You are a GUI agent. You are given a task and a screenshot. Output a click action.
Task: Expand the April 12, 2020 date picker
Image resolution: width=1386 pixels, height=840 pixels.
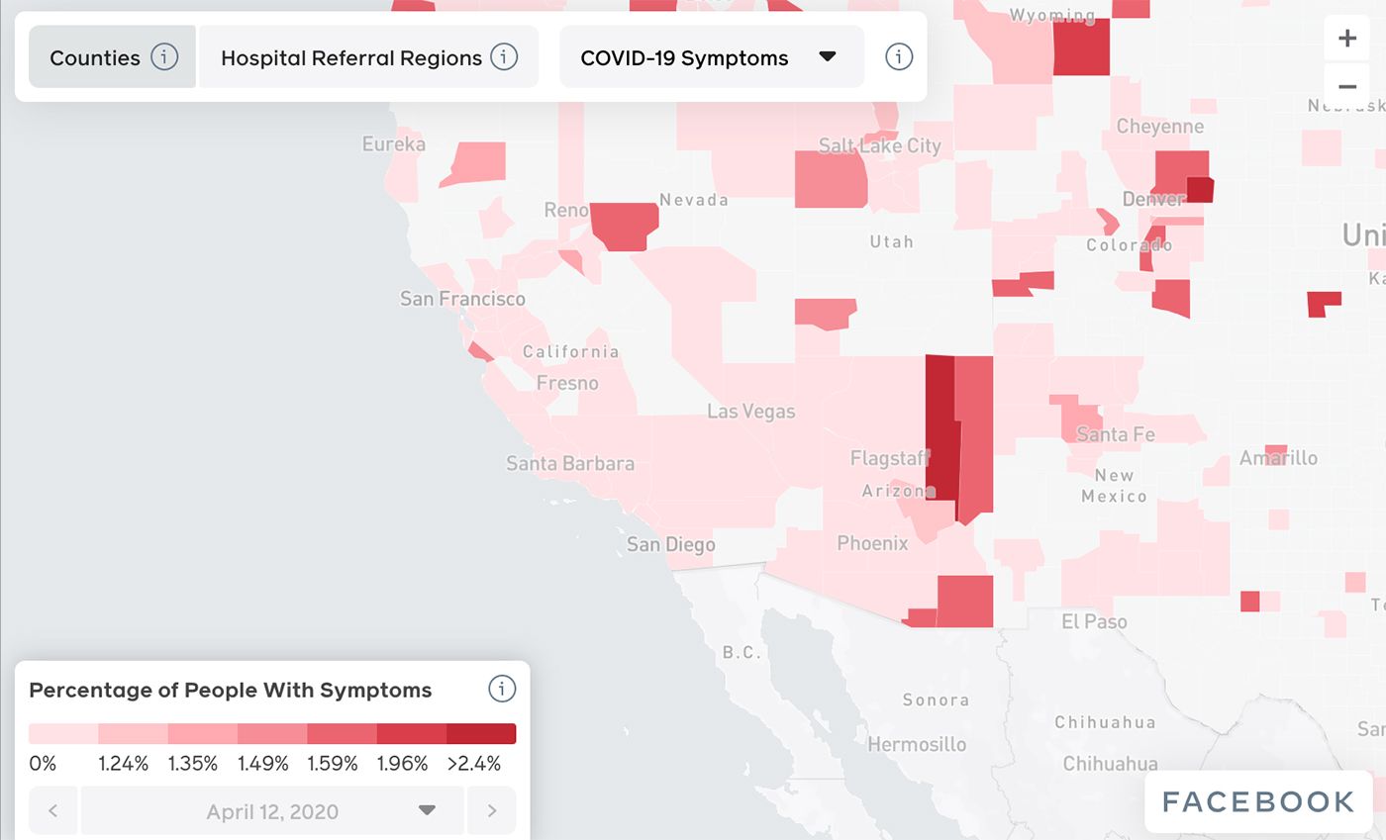426,809
